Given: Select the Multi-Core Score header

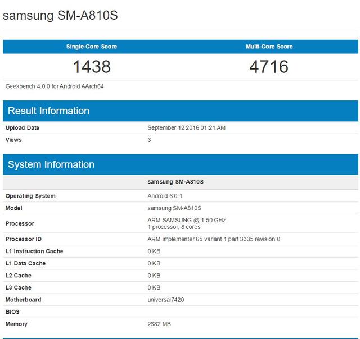Looking at the screenshot, I should click(x=269, y=47).
